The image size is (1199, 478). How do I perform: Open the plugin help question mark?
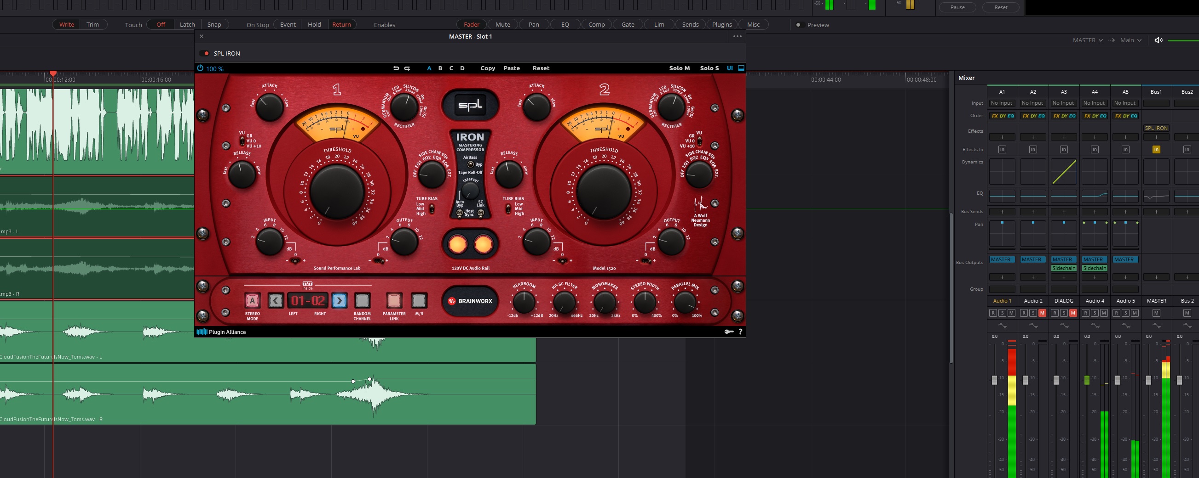[740, 331]
